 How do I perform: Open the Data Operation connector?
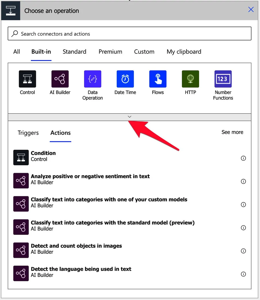coord(92,79)
